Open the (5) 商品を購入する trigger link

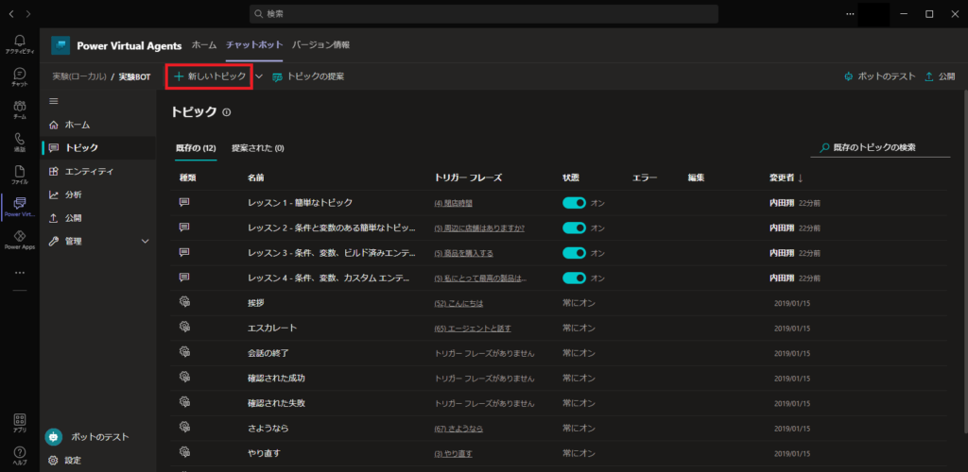(463, 253)
